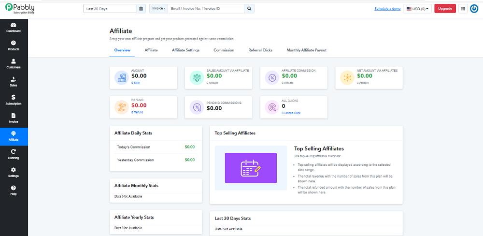This screenshot has height=236, width=483.
Task: Click the purple calendar illustration
Action: click(251, 168)
